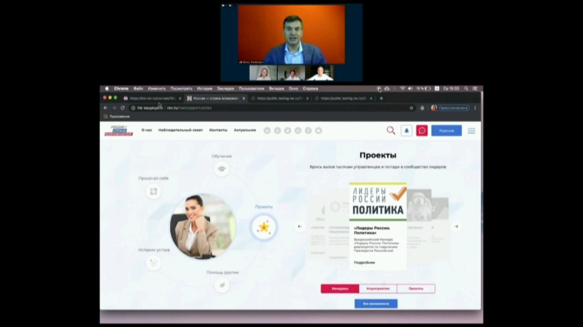Select the Мероприятия filter tab

[378, 289]
